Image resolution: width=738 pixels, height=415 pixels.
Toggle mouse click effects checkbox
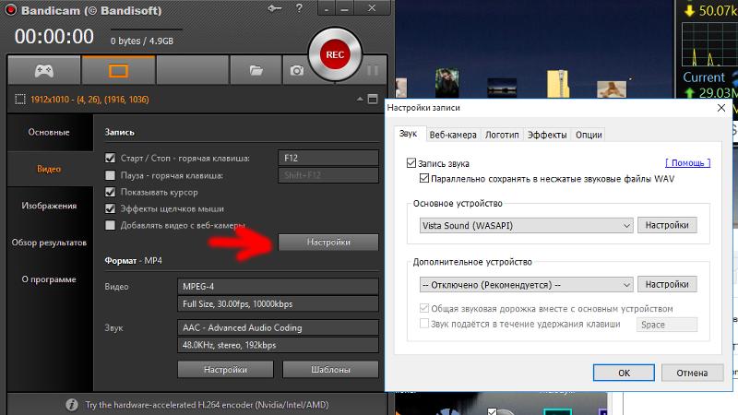point(110,208)
